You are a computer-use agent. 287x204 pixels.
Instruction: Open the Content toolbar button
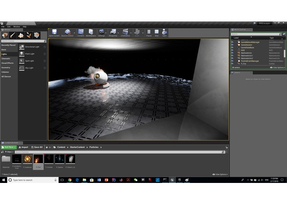(81, 33)
